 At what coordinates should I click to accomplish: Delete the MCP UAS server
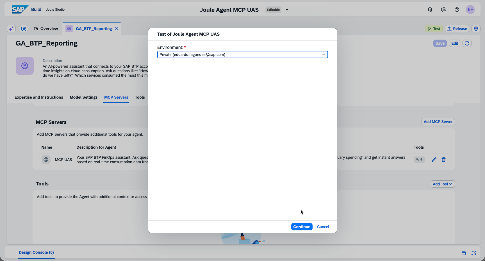coord(444,160)
